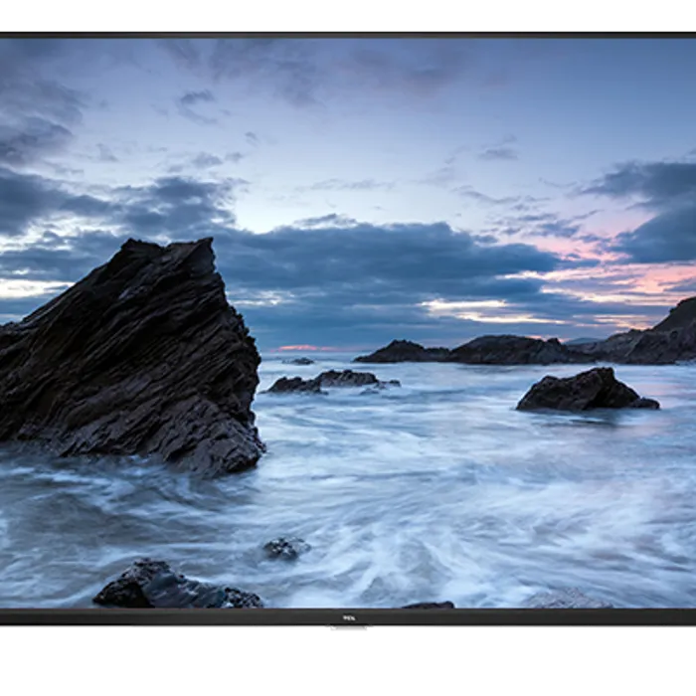Image resolution: width=696 pixels, height=696 pixels.
Task: Click the foreground rock at bottom left
Action: tap(169, 587)
